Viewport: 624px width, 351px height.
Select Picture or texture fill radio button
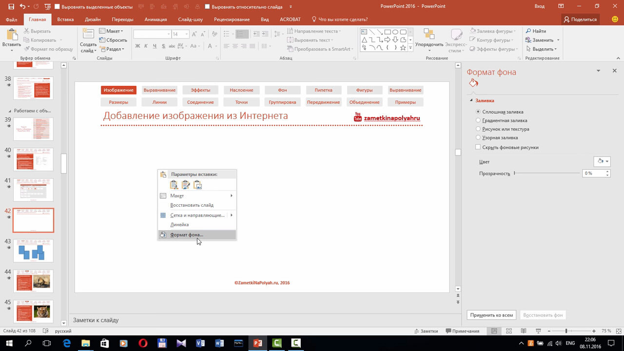(478, 129)
